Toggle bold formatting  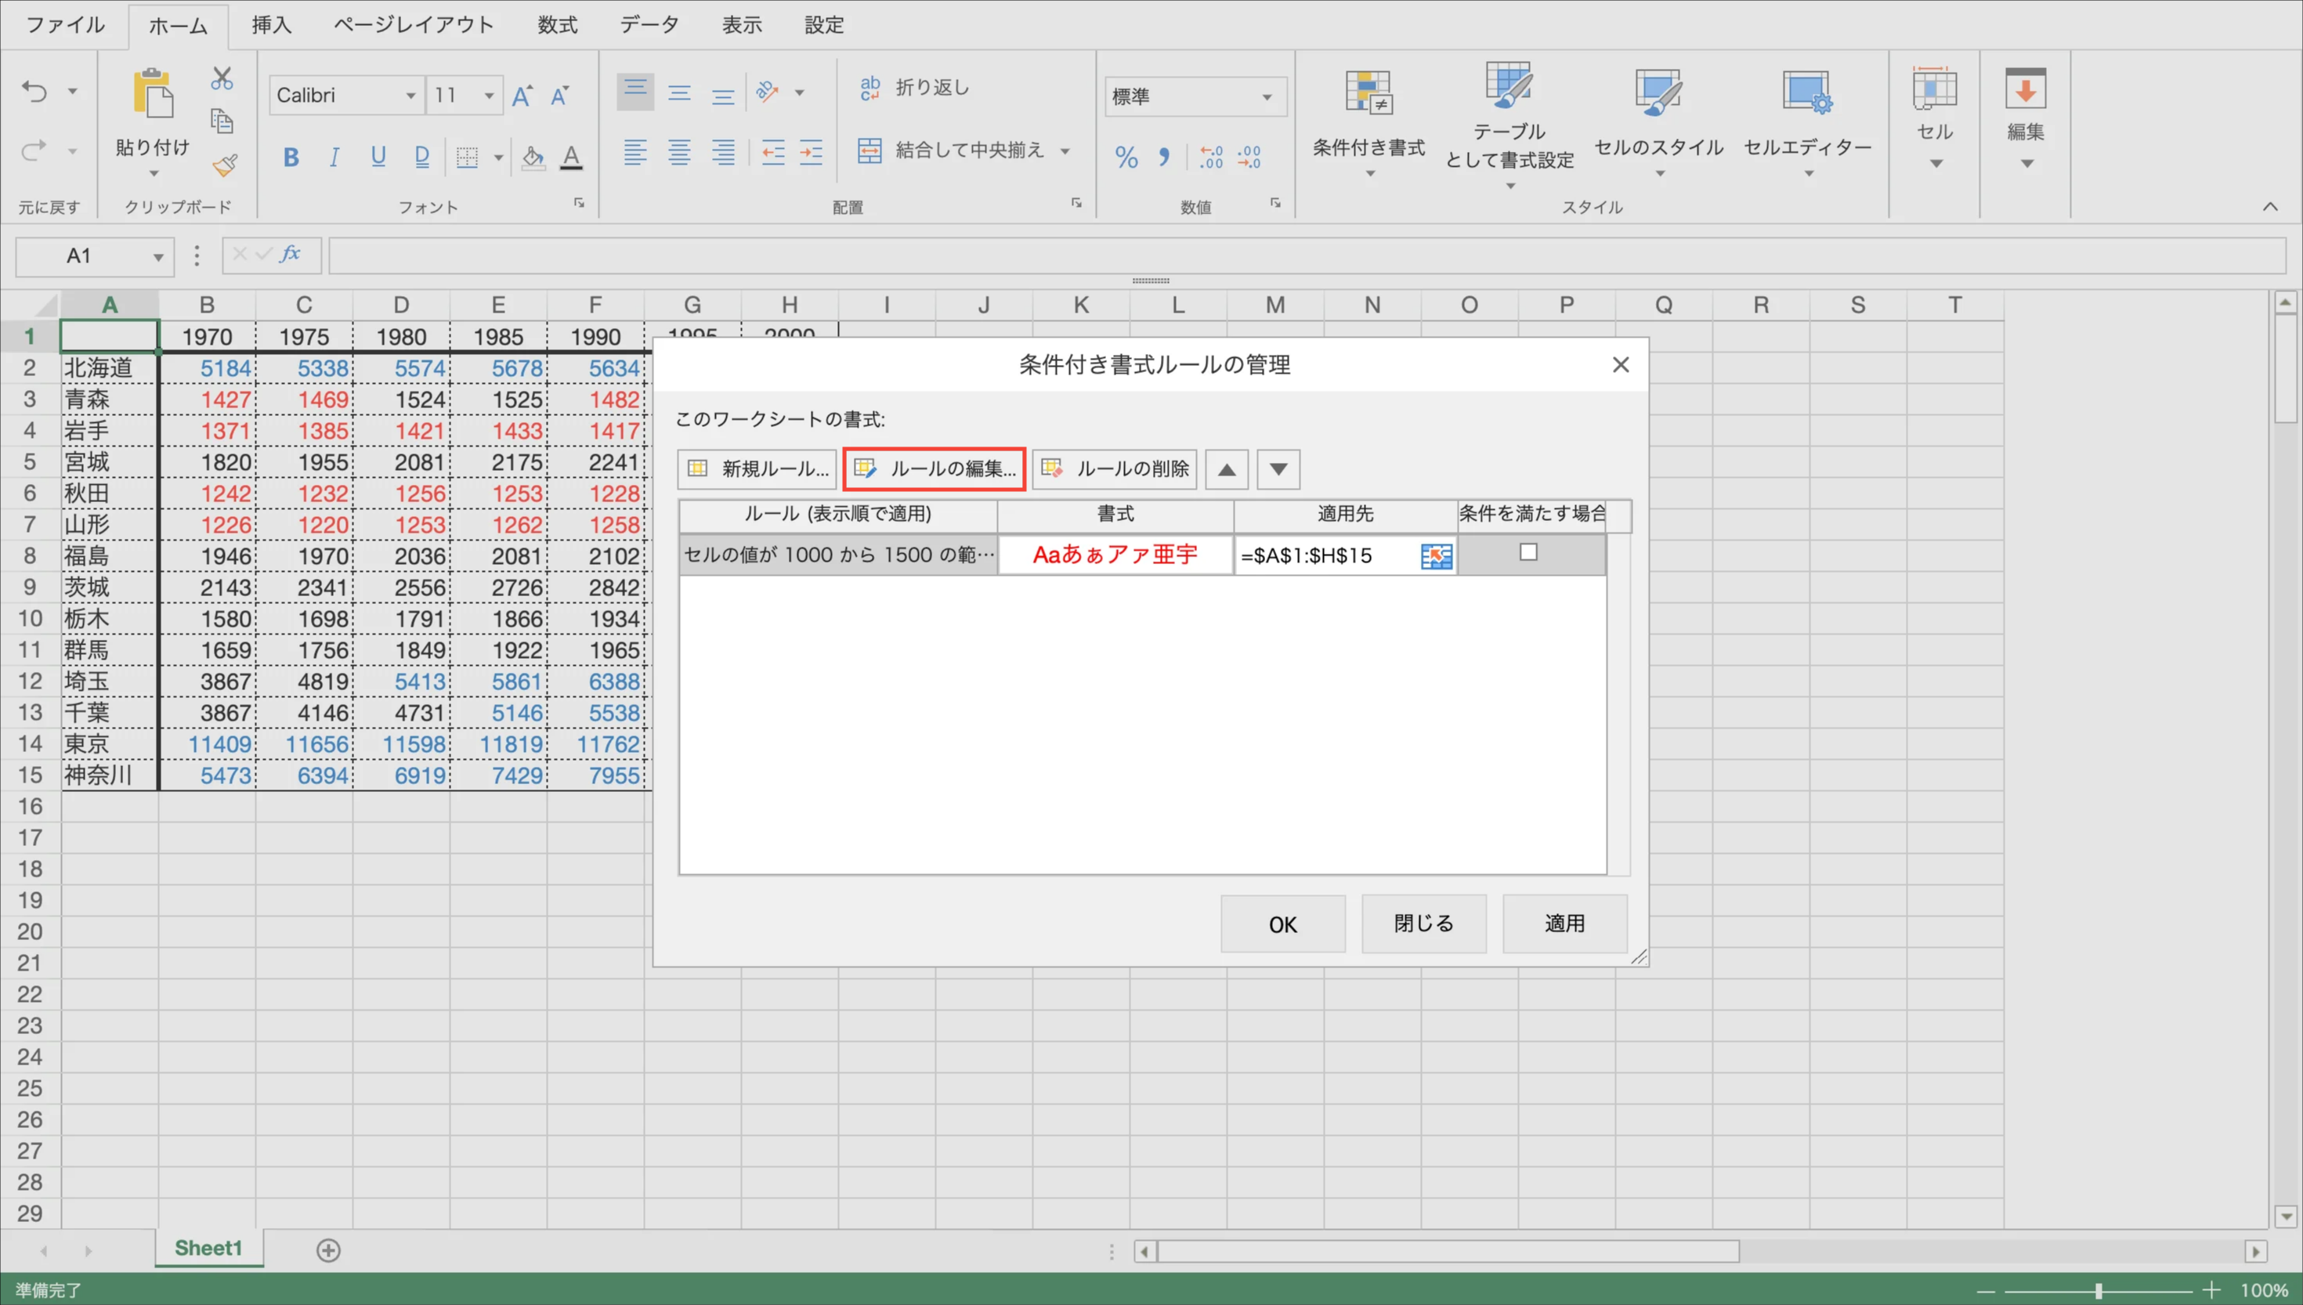click(x=291, y=157)
